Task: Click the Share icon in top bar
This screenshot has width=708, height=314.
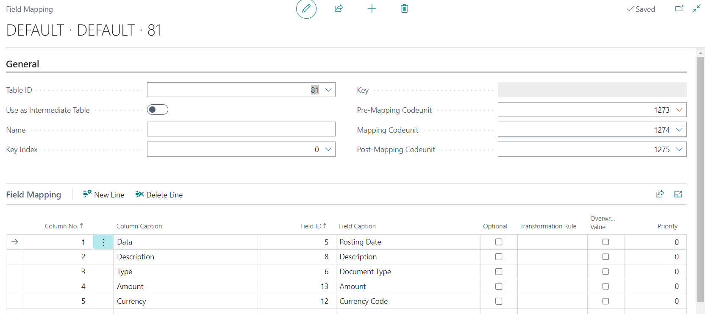Action: click(x=339, y=8)
